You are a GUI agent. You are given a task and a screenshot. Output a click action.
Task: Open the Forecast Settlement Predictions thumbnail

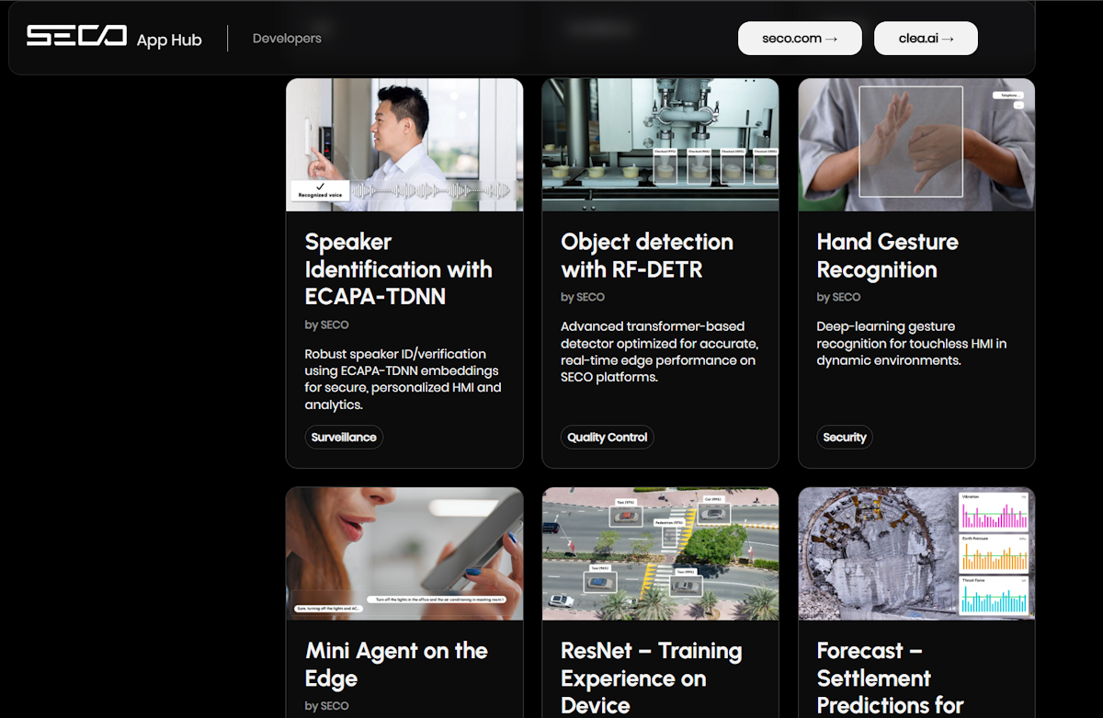[x=916, y=553]
